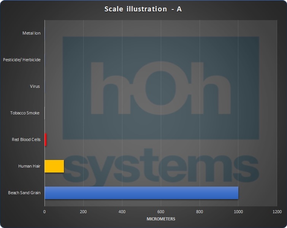Click the 'Beach Sand Grain' axis label
Screen dimensions: 287x228
tap(24, 193)
